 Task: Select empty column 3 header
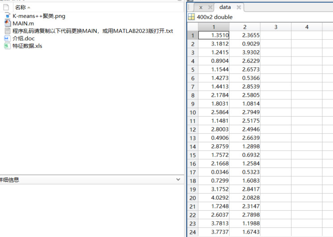pyautogui.click(x=275, y=27)
